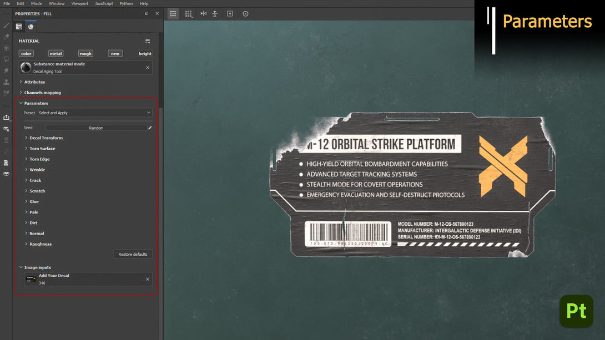Click the mirror symmetry toolbar icon
The width and height of the screenshot is (605, 340).
(203, 13)
